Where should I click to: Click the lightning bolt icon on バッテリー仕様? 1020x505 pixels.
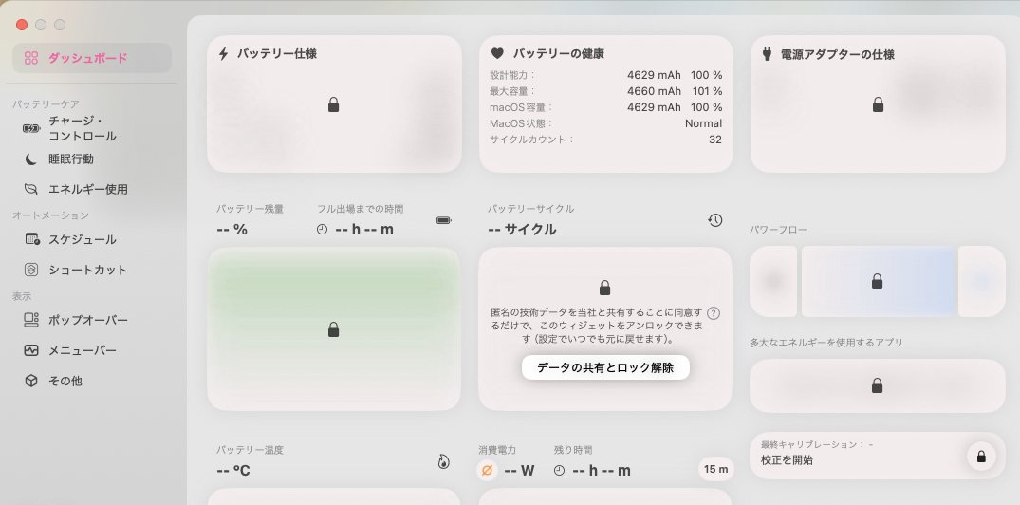coord(223,54)
